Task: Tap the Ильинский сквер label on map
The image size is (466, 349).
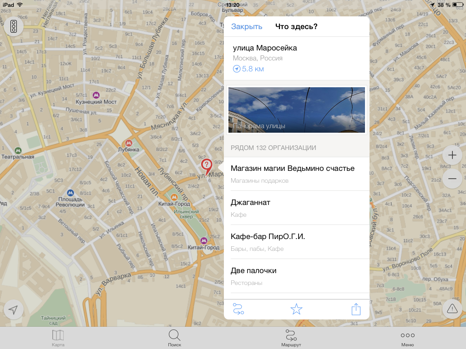Action: point(186,214)
